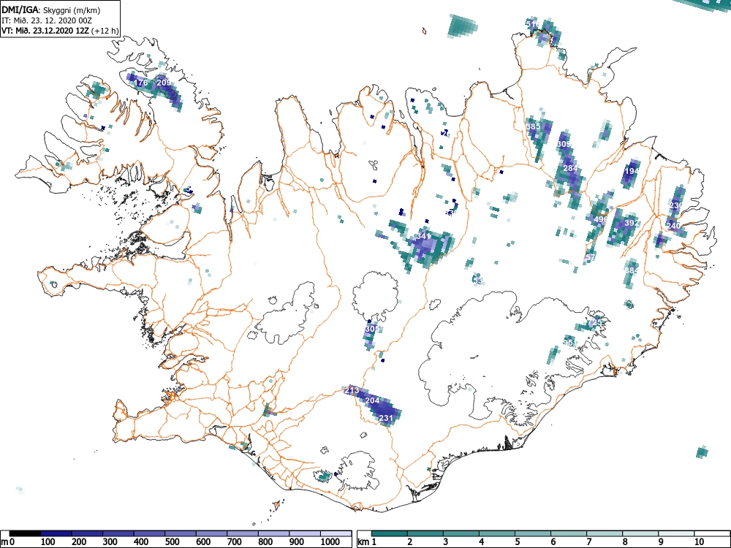The height and width of the screenshot is (548, 731).
Task: Select the dark teal 1–2 km legend swatch
Action: pos(390,533)
